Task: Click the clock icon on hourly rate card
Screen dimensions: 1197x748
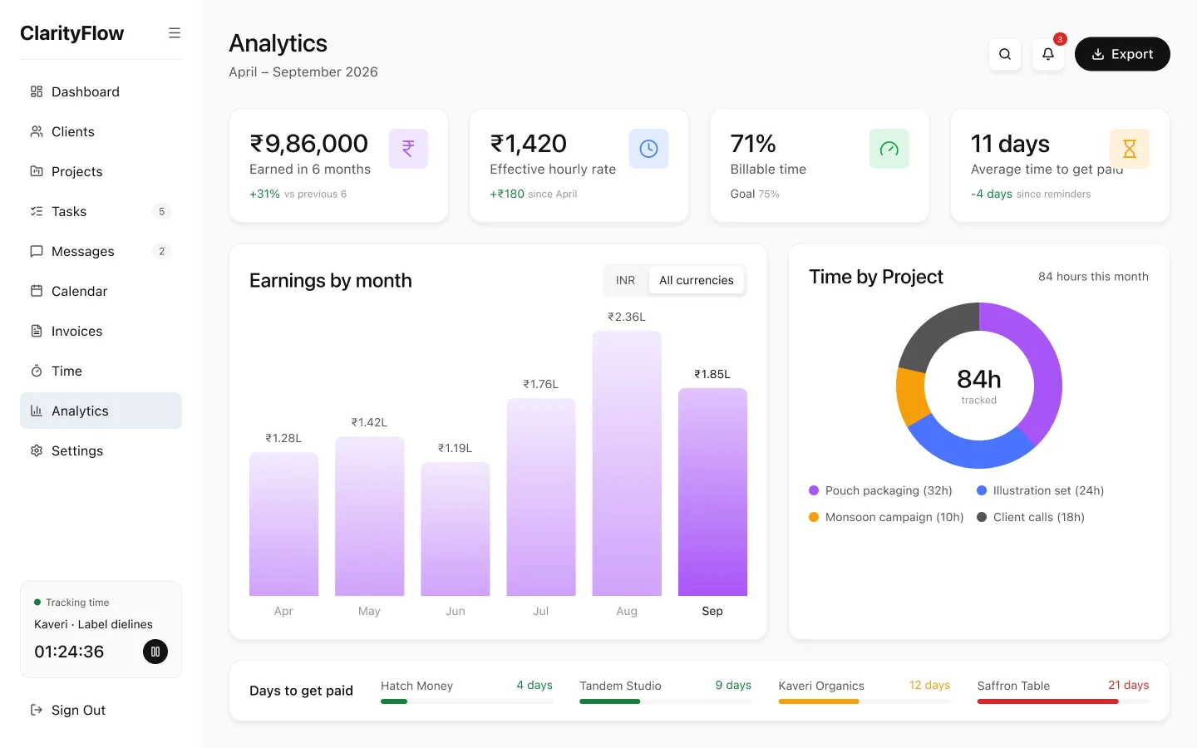Action: pyautogui.click(x=648, y=149)
